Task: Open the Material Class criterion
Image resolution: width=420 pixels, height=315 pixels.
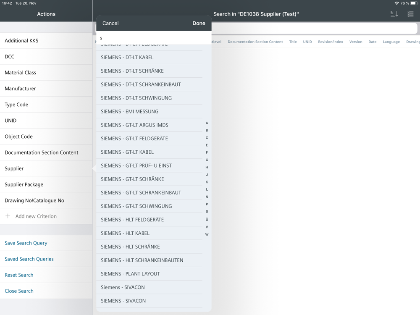Action: coord(46,73)
